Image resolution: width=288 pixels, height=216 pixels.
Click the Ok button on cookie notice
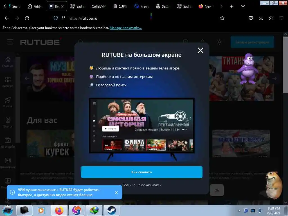217,190
